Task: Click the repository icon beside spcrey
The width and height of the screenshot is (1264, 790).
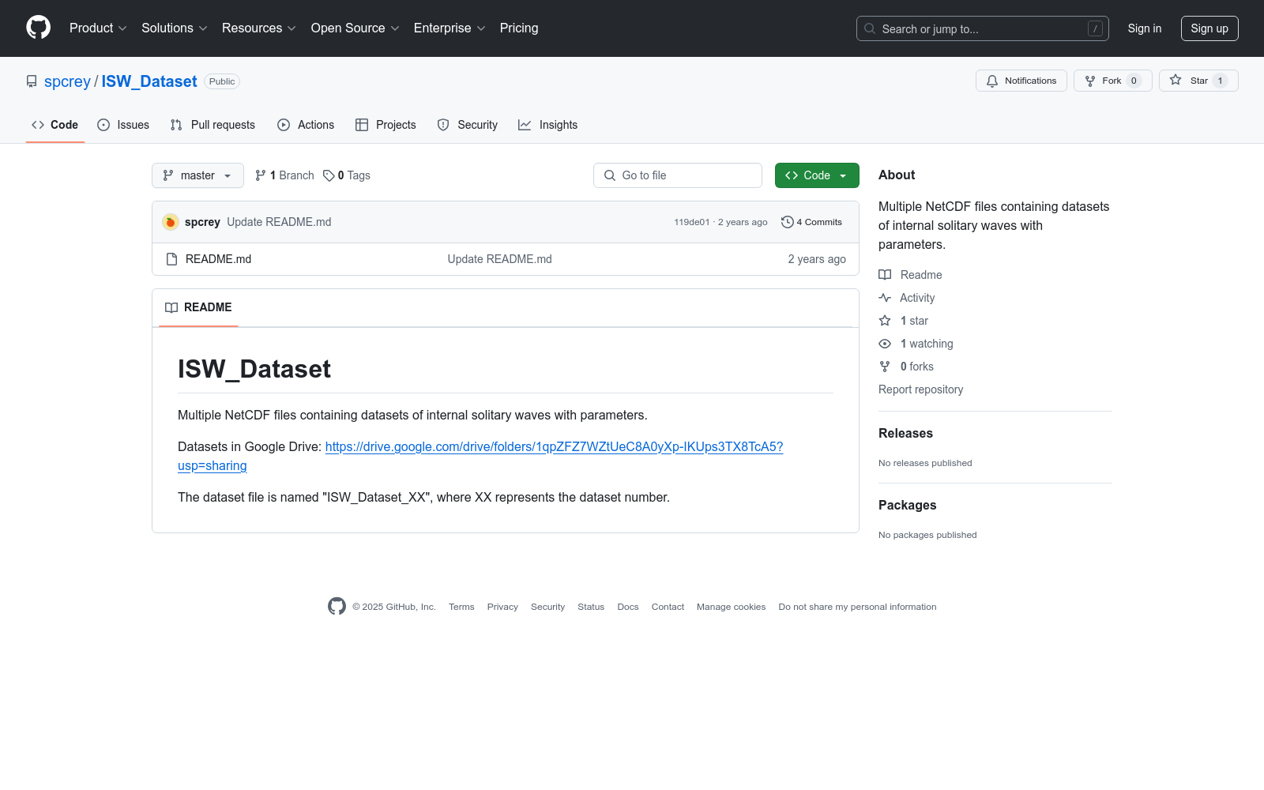Action: 32,81
